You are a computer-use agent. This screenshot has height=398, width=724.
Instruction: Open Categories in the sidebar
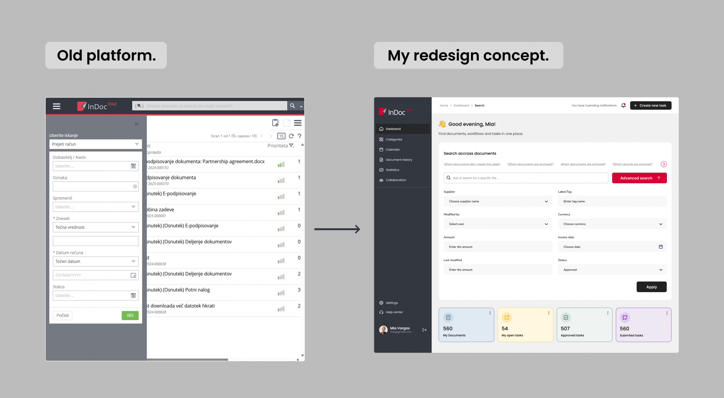click(x=394, y=140)
